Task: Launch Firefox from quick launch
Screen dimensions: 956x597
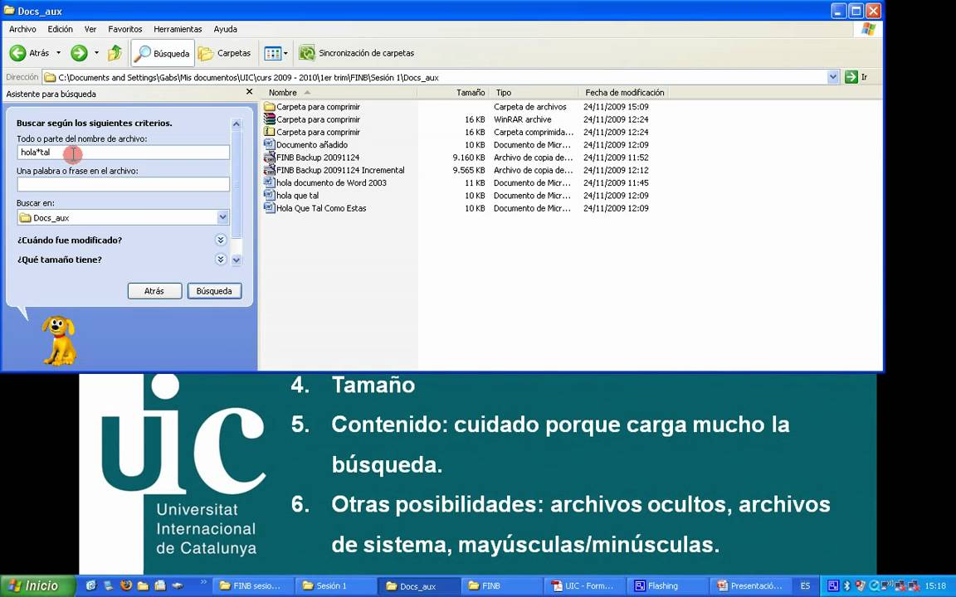Action: [126, 585]
